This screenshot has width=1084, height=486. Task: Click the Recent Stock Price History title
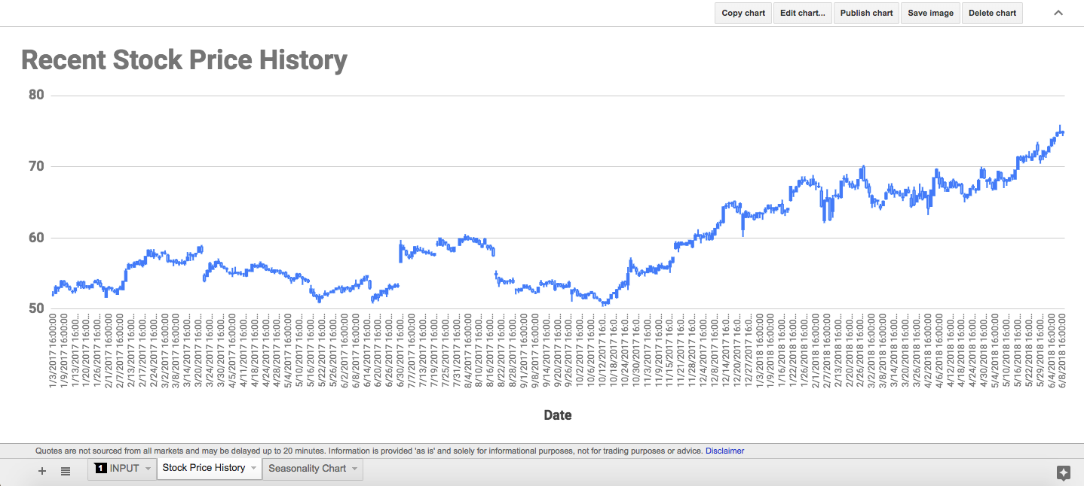[184, 59]
